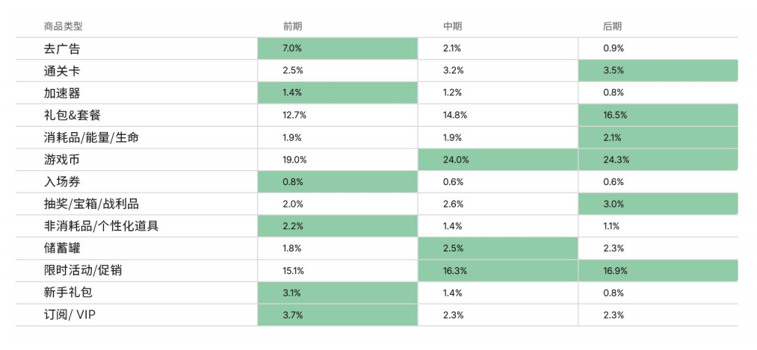Select the 储蓄罐 2.5% cell

tap(498, 249)
